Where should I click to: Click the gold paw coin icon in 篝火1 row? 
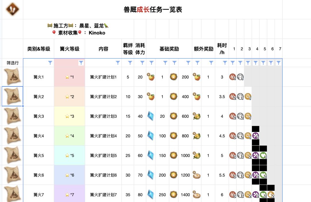tap(174, 77)
